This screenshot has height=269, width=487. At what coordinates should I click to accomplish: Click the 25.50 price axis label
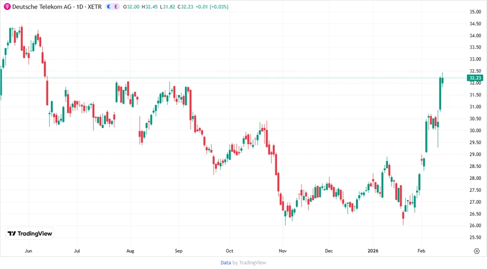[475, 237]
